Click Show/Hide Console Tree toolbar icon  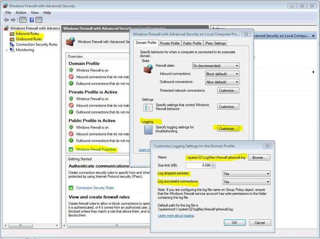coord(24,20)
